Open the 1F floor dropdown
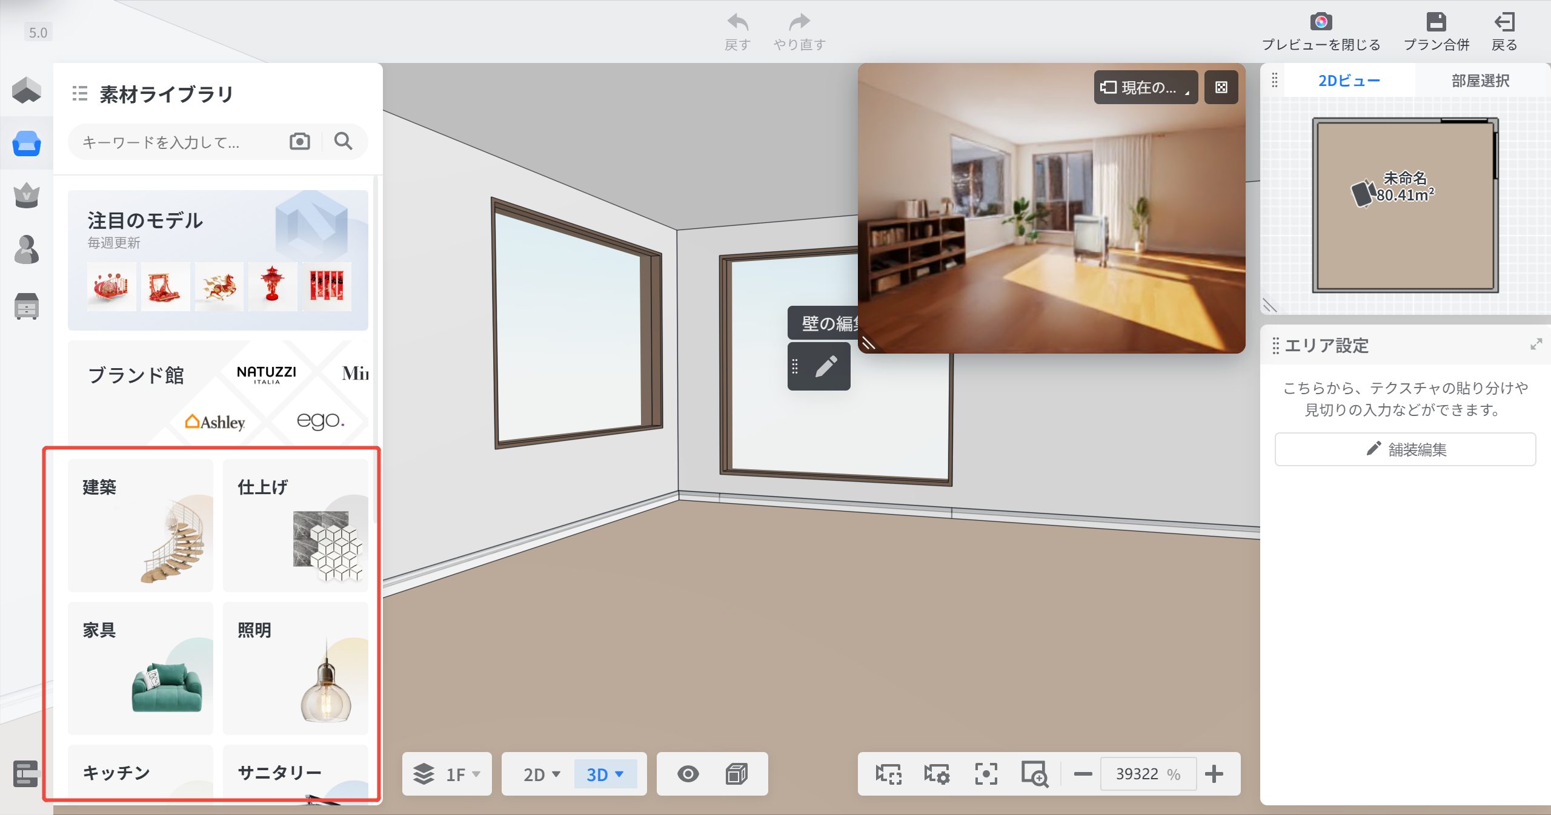 (447, 774)
